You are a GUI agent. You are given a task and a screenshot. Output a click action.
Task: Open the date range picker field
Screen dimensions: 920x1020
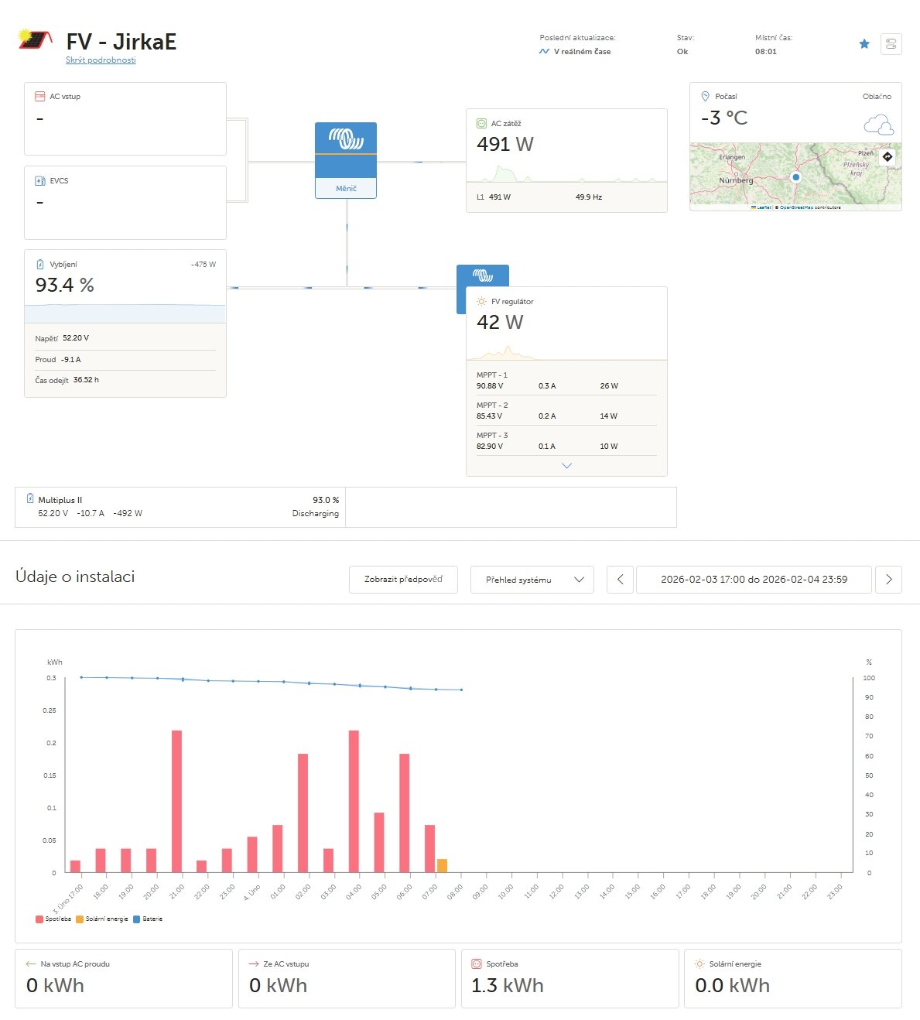tap(754, 580)
